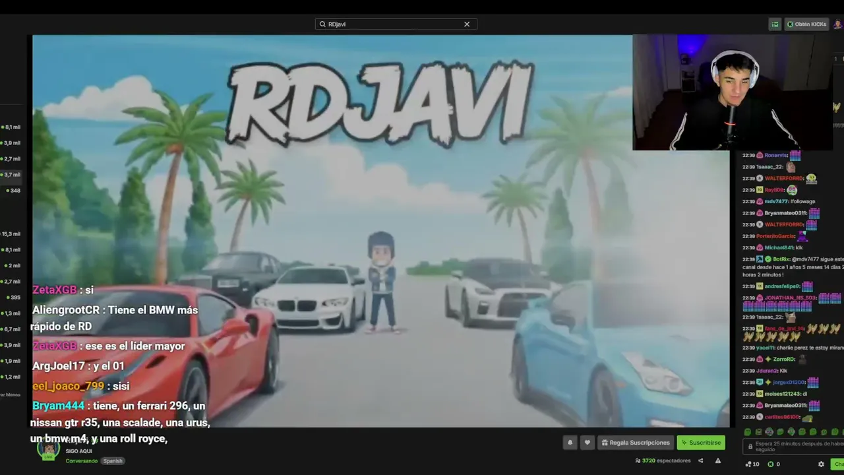Click chat username Jduran2
This screenshot has width=844, height=475.
[766, 371]
